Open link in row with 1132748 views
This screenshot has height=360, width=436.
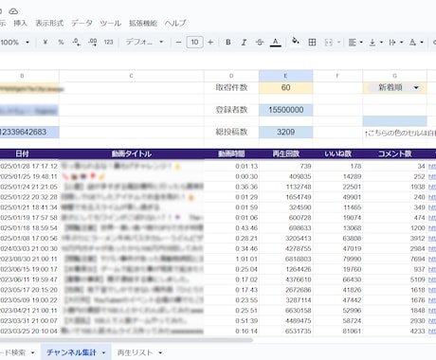pos(432,187)
